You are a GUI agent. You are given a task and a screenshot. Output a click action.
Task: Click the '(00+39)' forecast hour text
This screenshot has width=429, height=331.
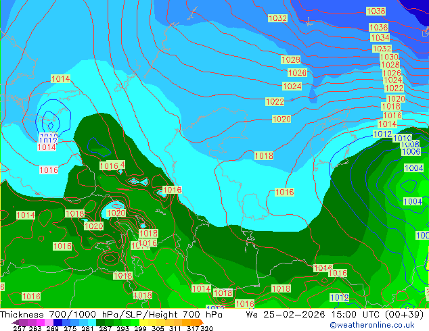(x=405, y=315)
